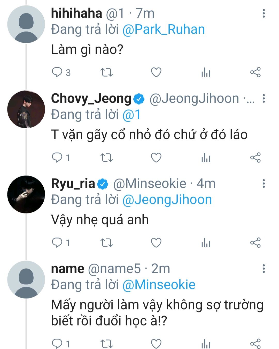View analytics for hihihaha's tweet

[206, 73]
